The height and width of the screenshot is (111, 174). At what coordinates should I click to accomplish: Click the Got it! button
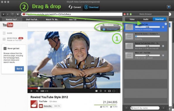coord(19,69)
